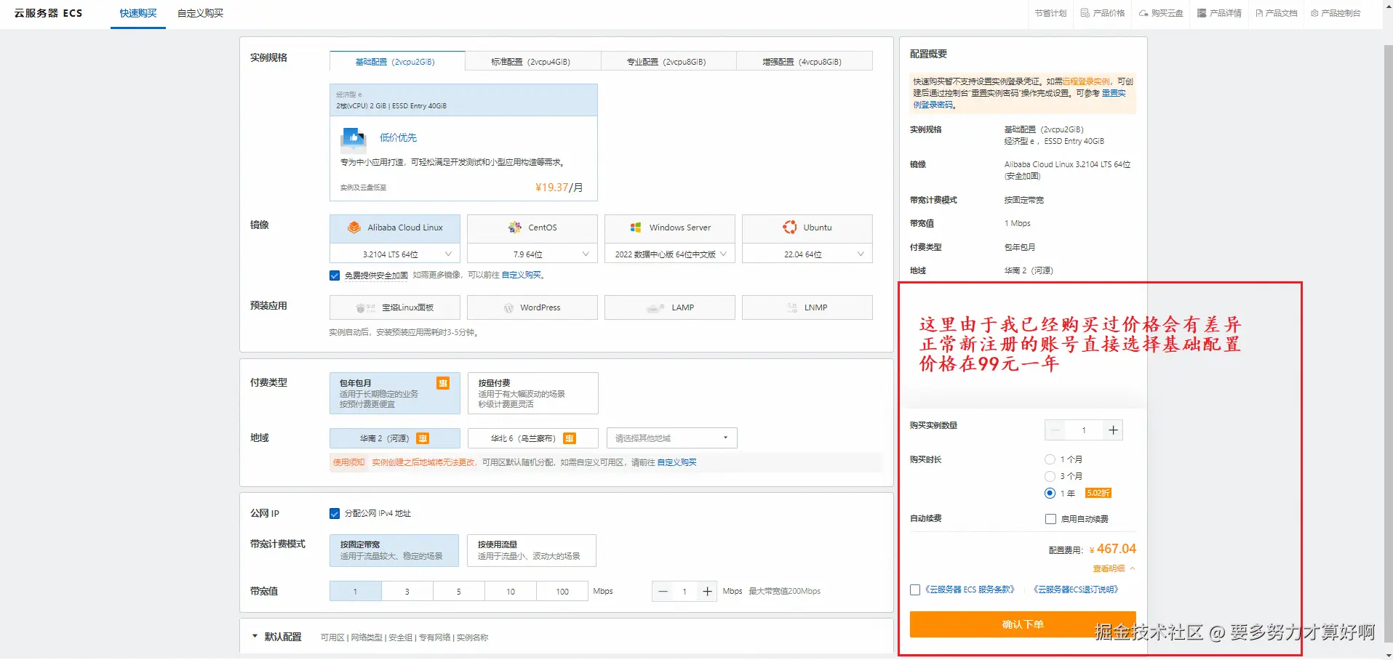Pick the Windows Server logo
This screenshot has width=1393, height=660.
pyautogui.click(x=636, y=228)
